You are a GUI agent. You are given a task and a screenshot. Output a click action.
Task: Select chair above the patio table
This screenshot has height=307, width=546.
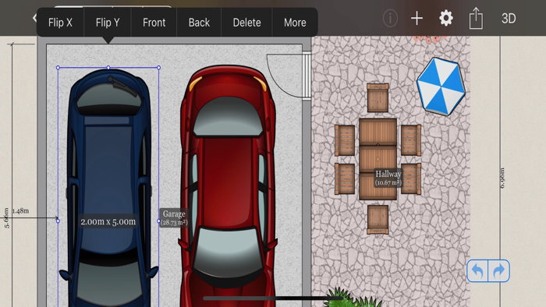(x=378, y=97)
